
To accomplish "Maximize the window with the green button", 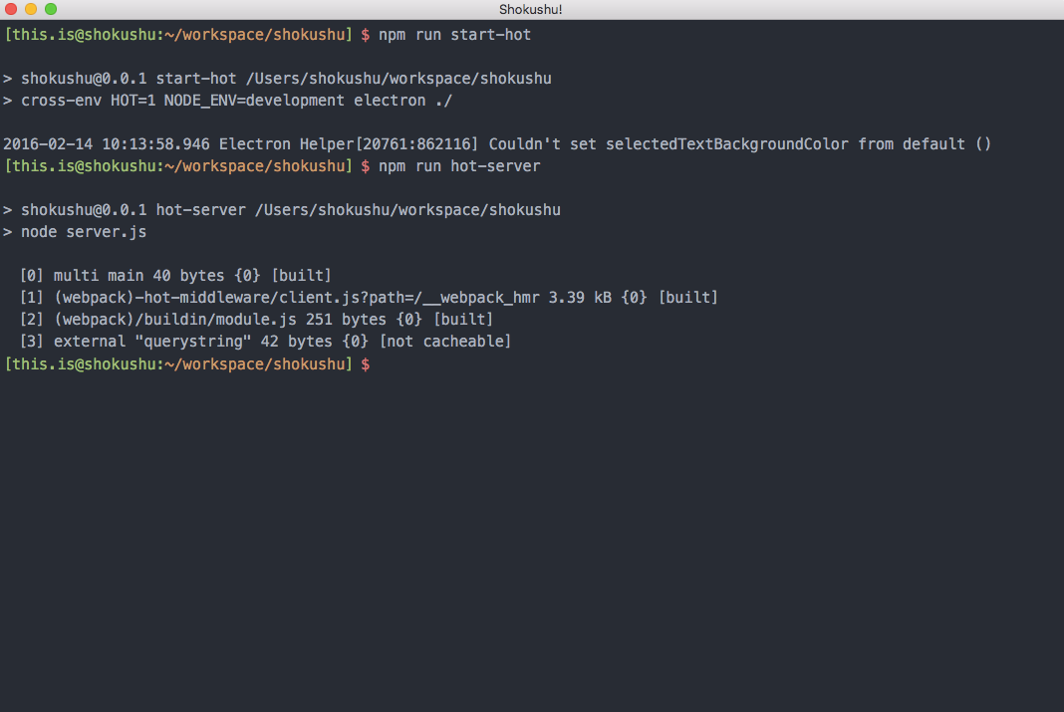I will tap(51, 9).
